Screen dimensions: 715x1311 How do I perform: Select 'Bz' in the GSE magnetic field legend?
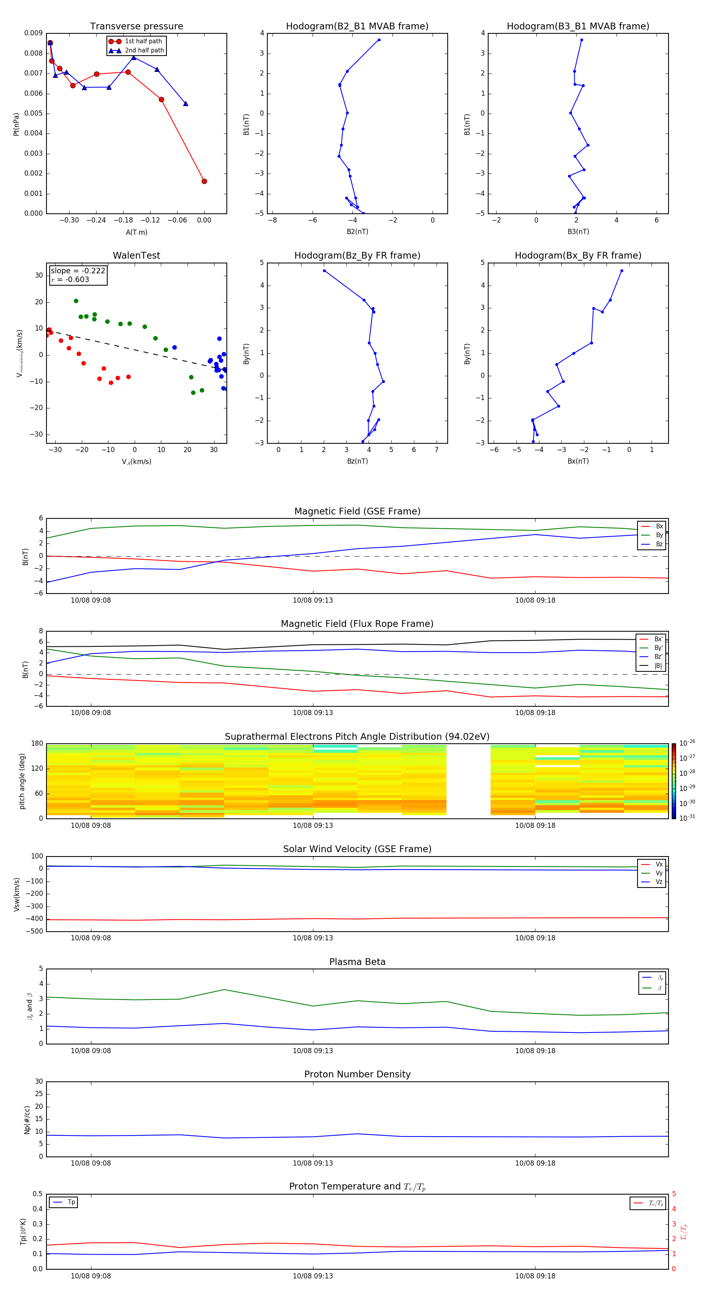[652, 544]
